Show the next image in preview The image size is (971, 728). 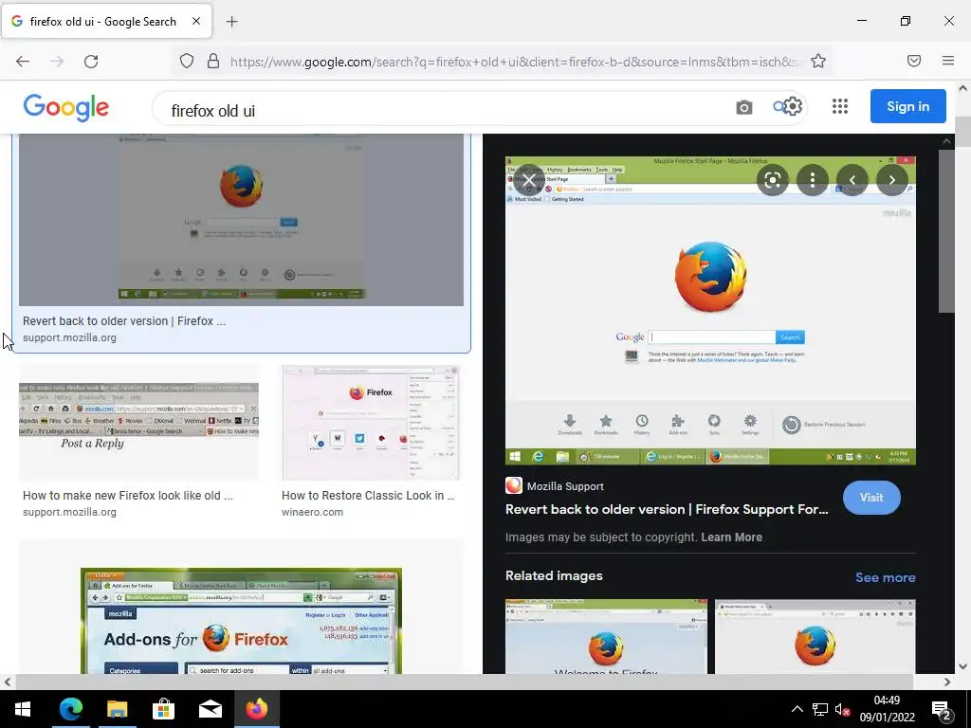891,180
